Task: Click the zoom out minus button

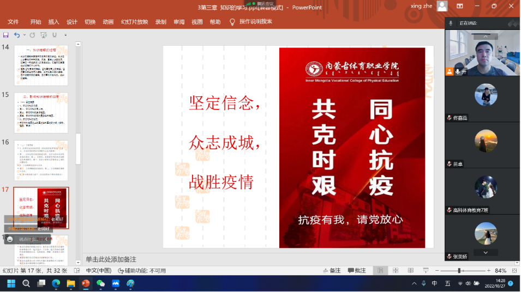Action: pyautogui.click(x=438, y=271)
